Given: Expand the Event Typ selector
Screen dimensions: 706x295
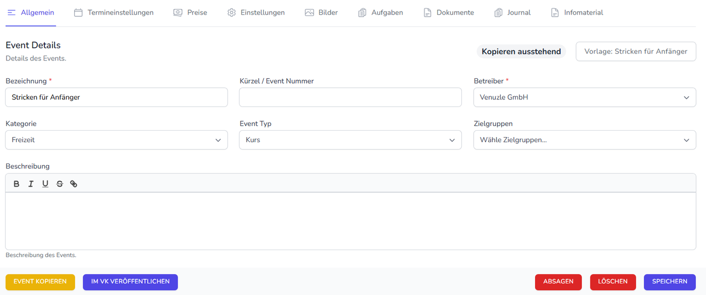Looking at the screenshot, I should (350, 140).
